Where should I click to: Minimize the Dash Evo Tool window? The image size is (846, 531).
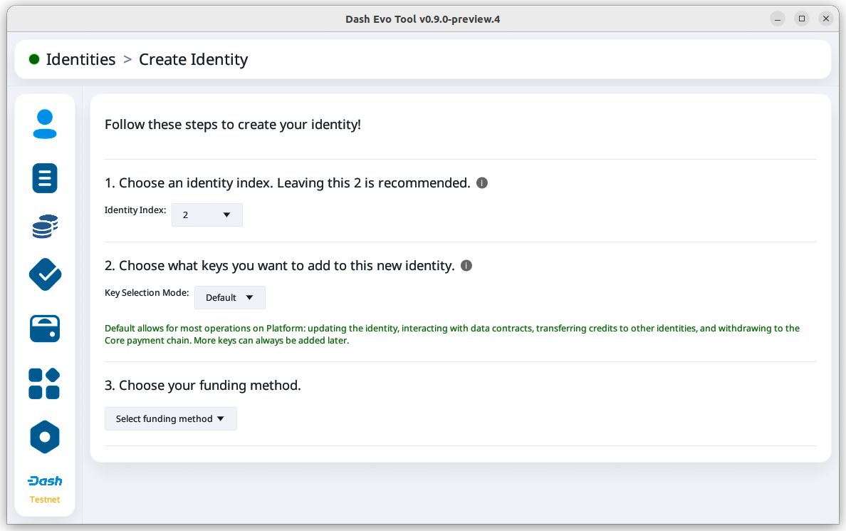click(778, 19)
